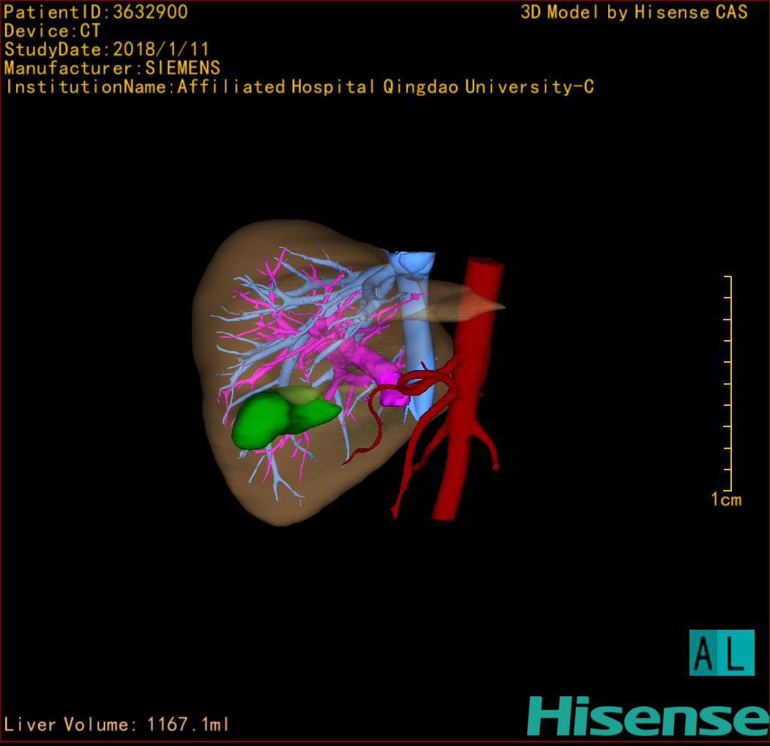This screenshot has width=770, height=746.
Task: Click the AL orientation indicator cube
Action: 721,652
